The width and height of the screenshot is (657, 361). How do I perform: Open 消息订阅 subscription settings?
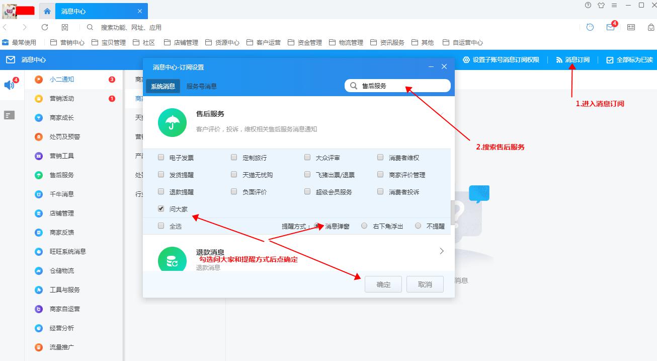(572, 59)
